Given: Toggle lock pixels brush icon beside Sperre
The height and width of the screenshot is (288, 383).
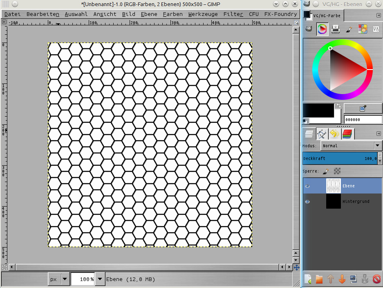Looking at the screenshot, I should [x=326, y=171].
